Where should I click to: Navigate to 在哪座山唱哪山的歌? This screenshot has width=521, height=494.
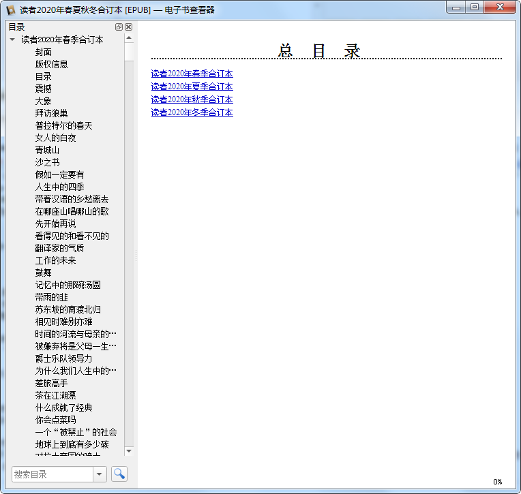(72, 211)
